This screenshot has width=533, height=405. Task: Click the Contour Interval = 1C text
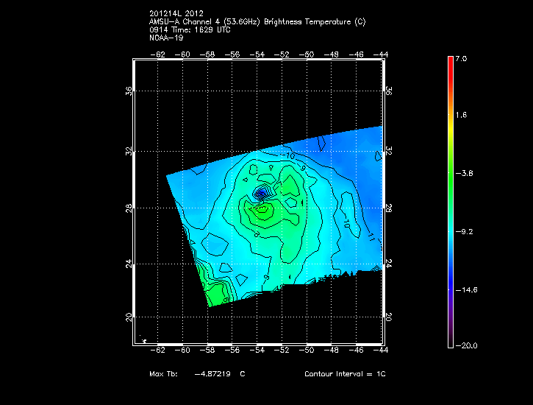click(345, 374)
